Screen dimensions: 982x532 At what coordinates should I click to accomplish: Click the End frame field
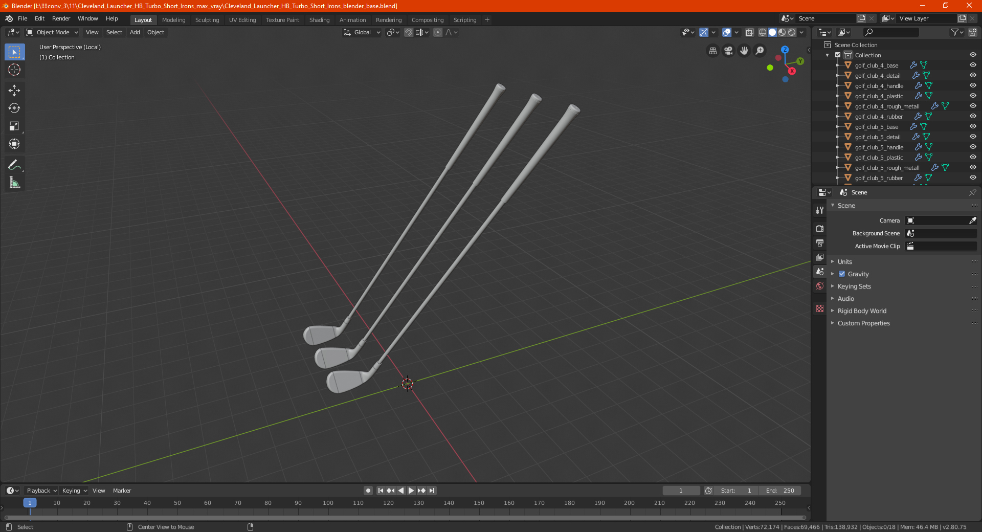coord(780,491)
